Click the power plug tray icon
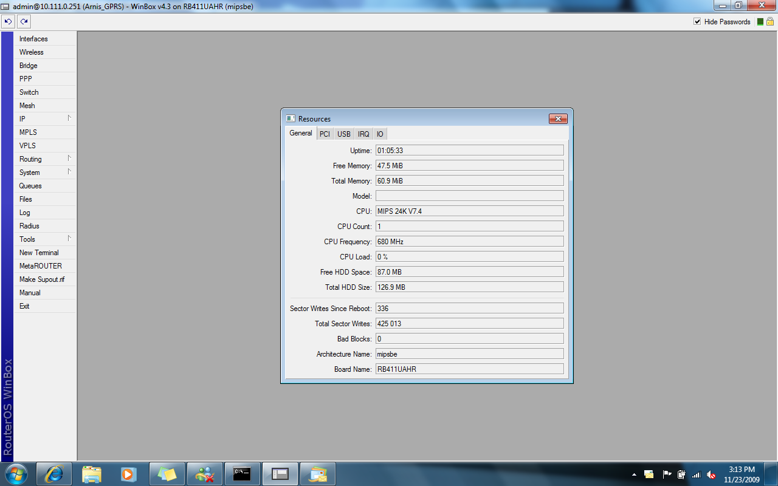The image size is (778, 486). pos(681,474)
